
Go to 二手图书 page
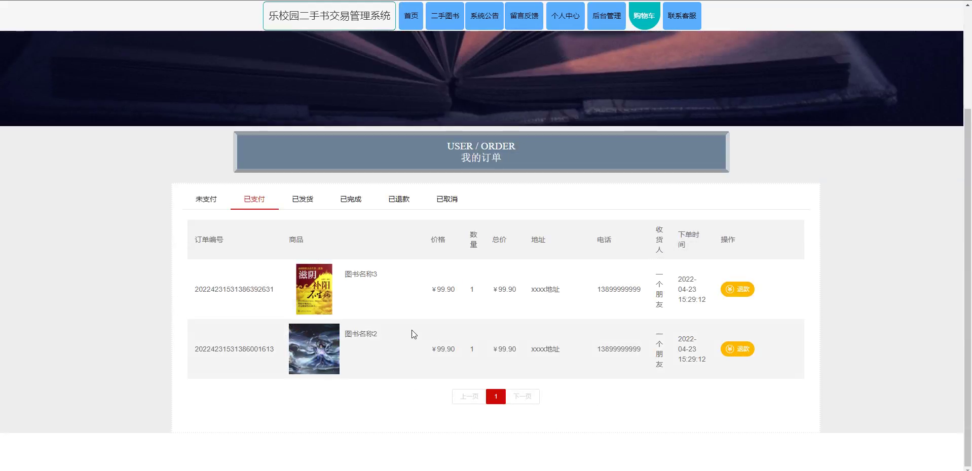445,16
